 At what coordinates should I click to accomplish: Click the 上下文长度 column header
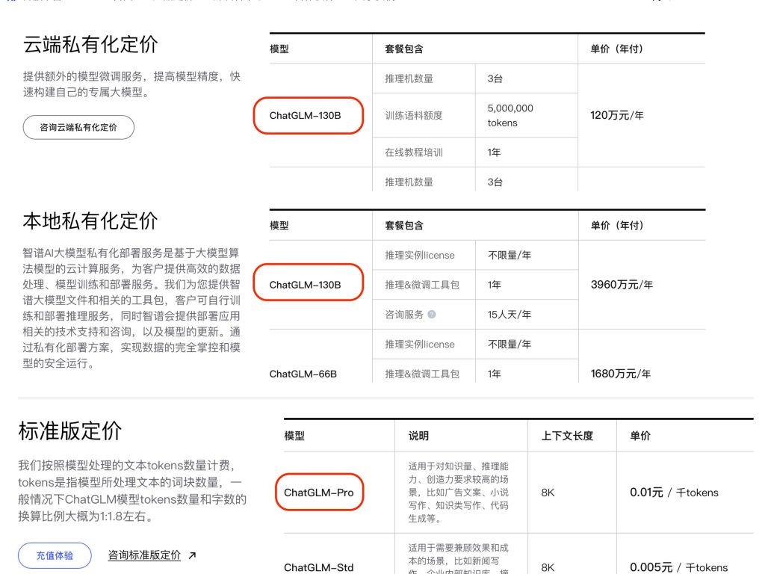pos(567,436)
